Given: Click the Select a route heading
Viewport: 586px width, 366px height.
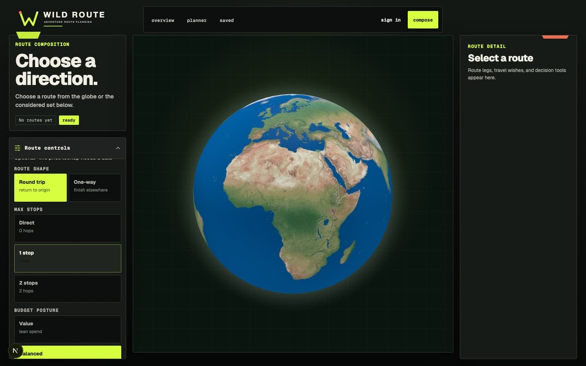Looking at the screenshot, I should tap(501, 58).
